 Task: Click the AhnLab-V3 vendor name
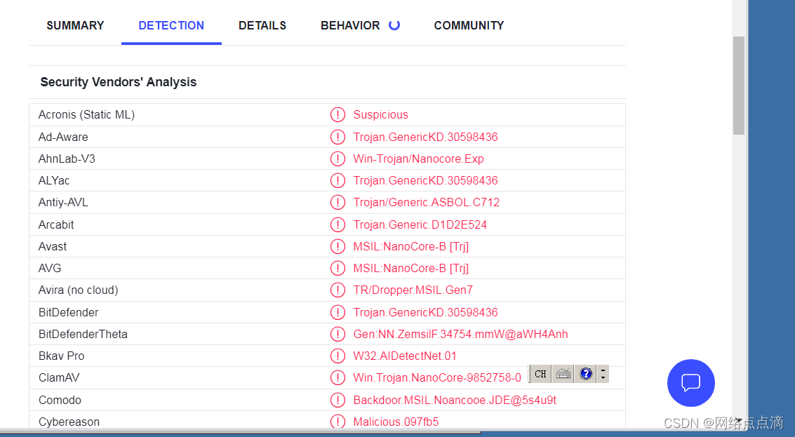click(67, 159)
